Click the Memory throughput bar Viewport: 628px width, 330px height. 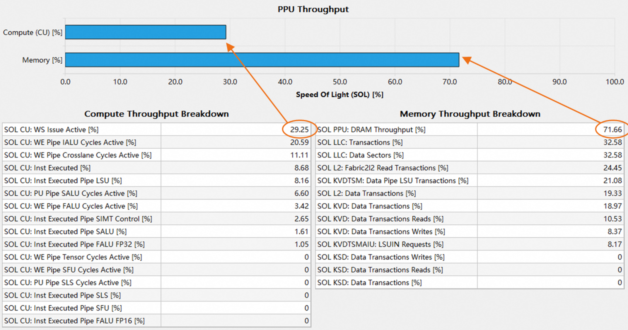coord(262,60)
